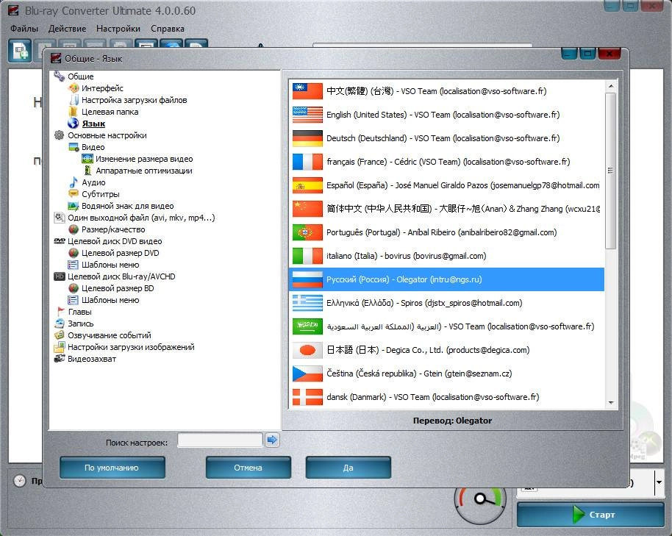Click the add file icon in main toolbar
This screenshot has height=536, width=672.
[x=20, y=51]
